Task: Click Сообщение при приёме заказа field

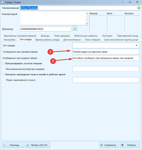Action: (106, 52)
